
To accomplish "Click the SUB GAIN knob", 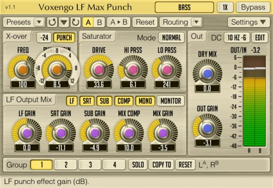I will [x=95, y=133].
